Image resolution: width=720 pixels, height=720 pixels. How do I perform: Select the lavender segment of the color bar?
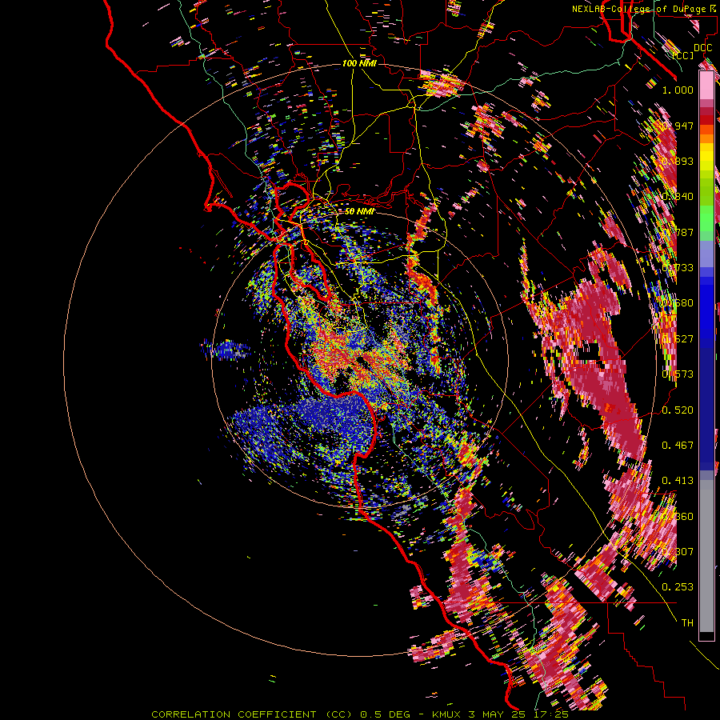tap(706, 254)
